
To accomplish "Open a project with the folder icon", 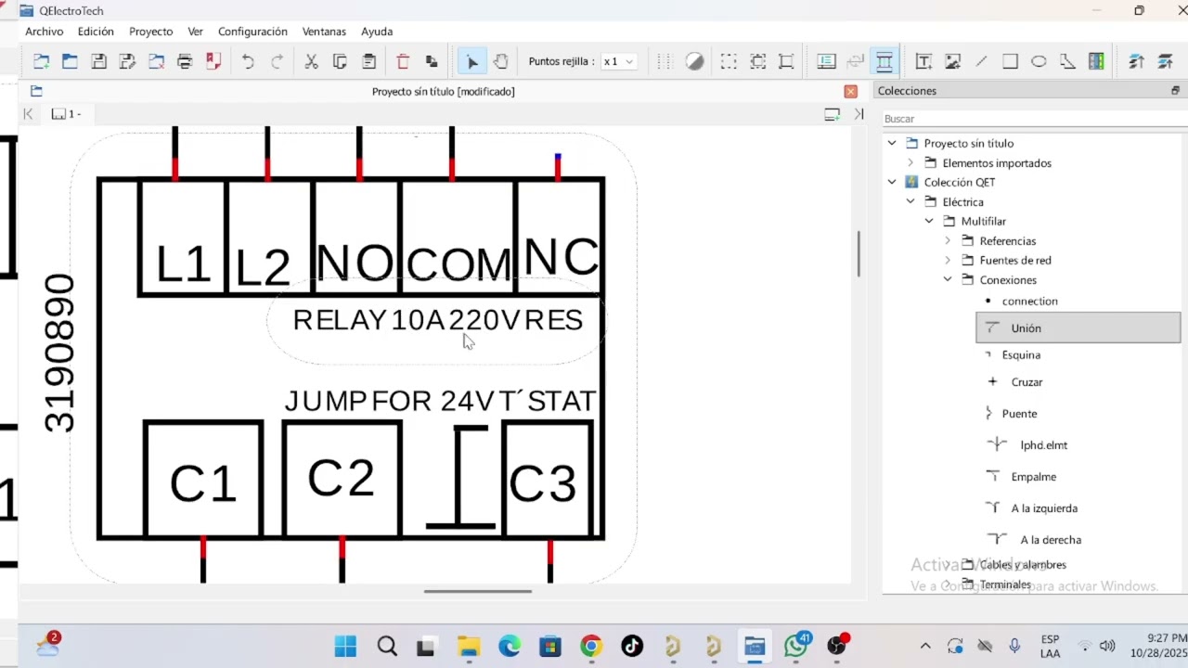I will click(x=70, y=61).
